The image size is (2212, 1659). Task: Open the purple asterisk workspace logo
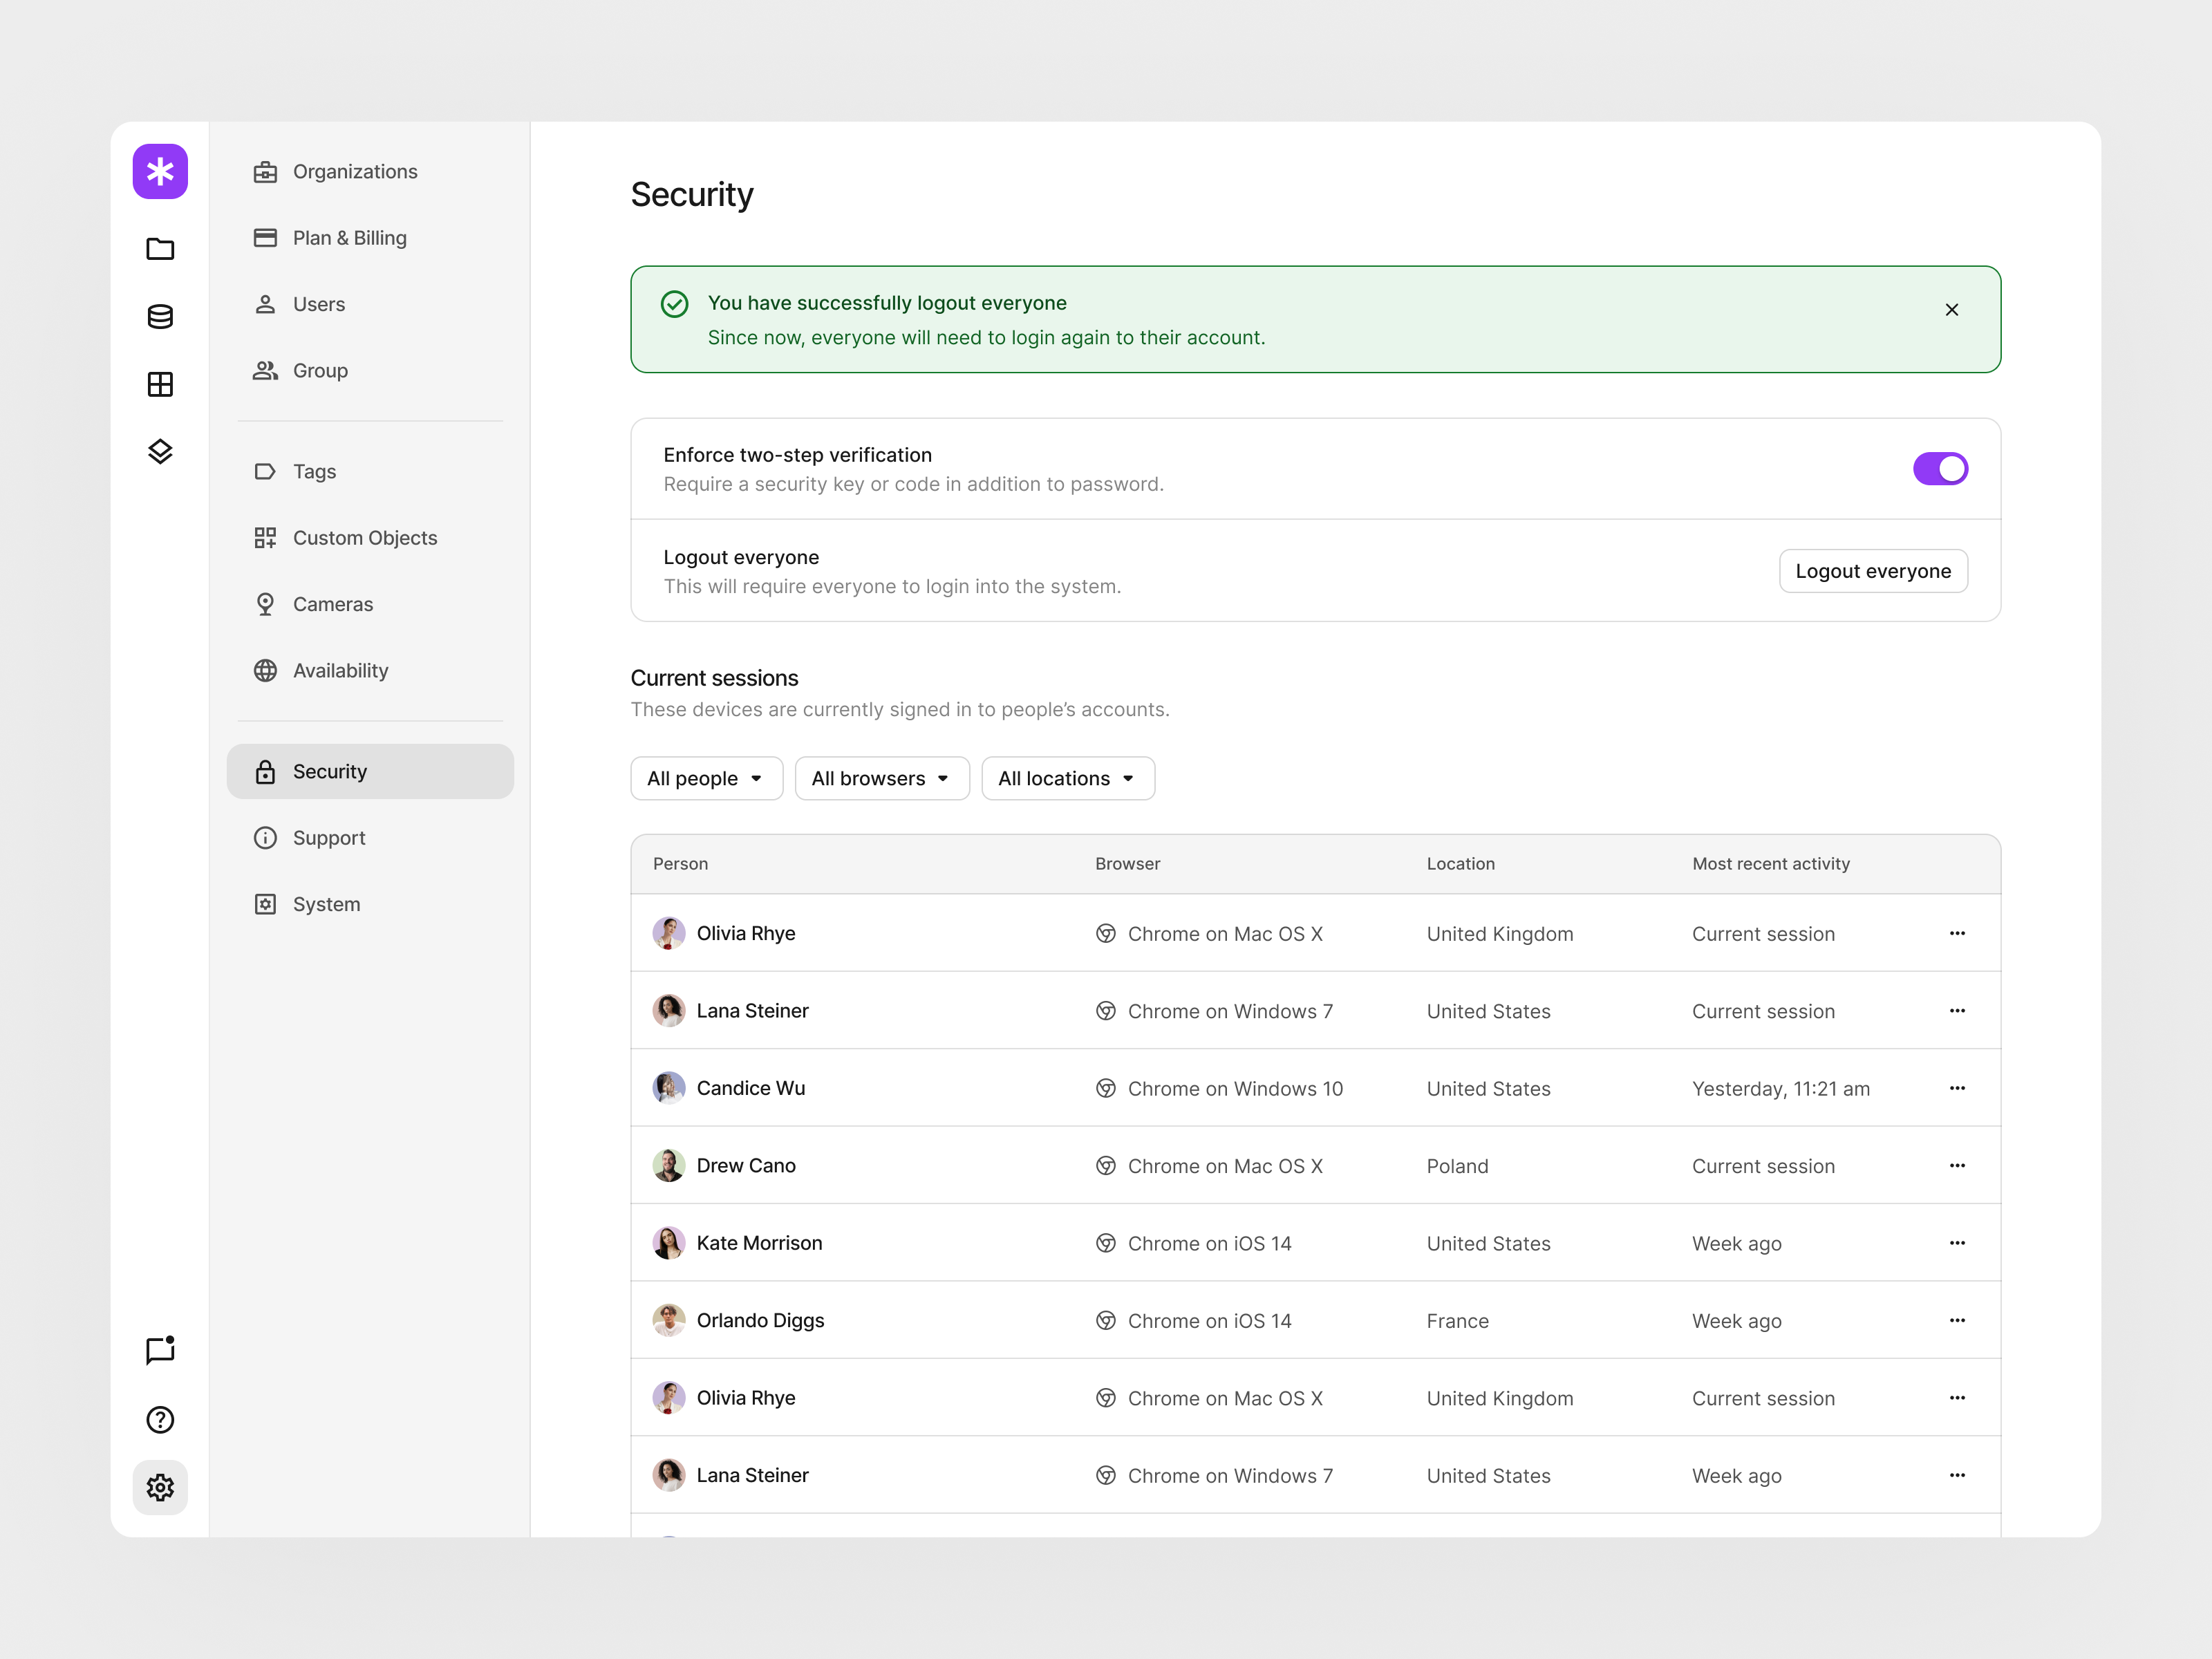pos(160,171)
